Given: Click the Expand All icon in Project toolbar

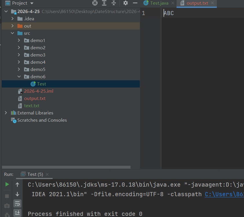Looking at the screenshot, I should click(104, 3).
